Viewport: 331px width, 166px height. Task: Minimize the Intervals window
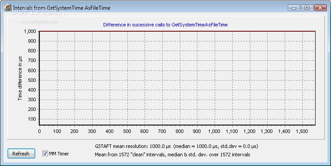pyautogui.click(x=294, y=8)
